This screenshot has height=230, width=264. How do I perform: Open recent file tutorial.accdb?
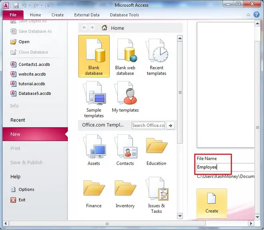click(x=28, y=84)
